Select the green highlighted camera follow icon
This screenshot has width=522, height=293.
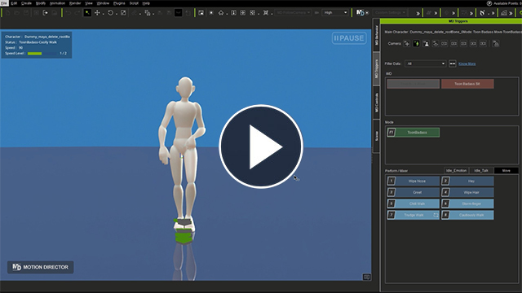coord(416,43)
